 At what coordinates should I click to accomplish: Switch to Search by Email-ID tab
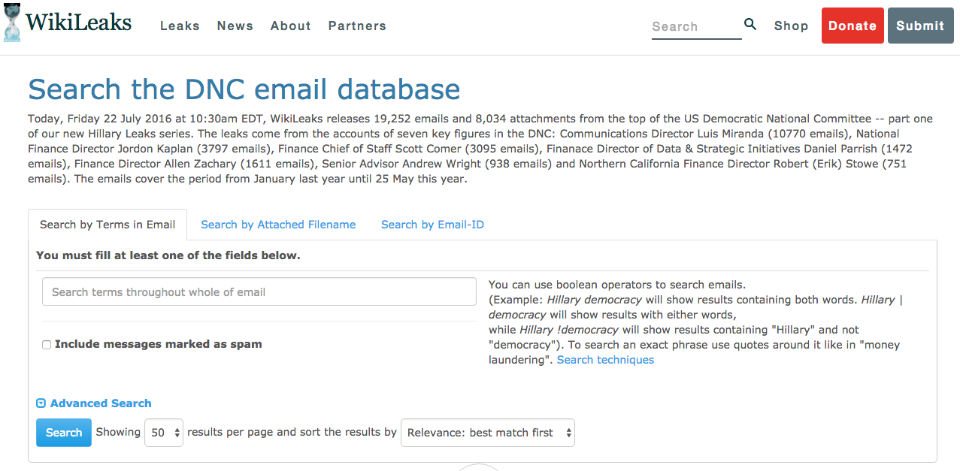coord(432,225)
